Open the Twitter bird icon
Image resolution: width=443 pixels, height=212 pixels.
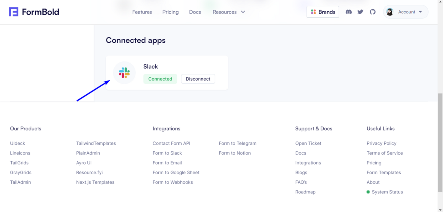click(x=360, y=12)
